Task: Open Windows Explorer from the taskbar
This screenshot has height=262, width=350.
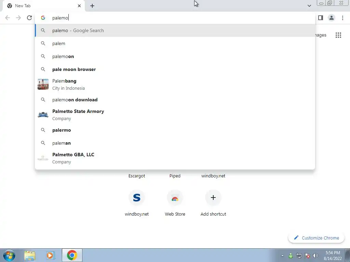Action: [x=30, y=255]
